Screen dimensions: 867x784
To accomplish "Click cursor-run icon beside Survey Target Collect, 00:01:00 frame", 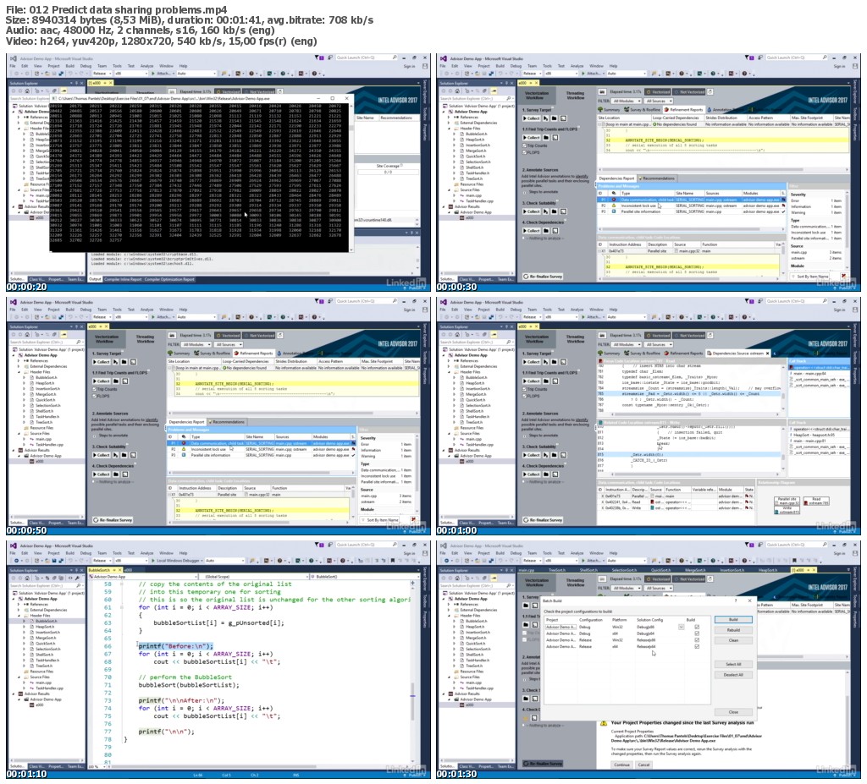I will pyautogui.click(x=546, y=362).
